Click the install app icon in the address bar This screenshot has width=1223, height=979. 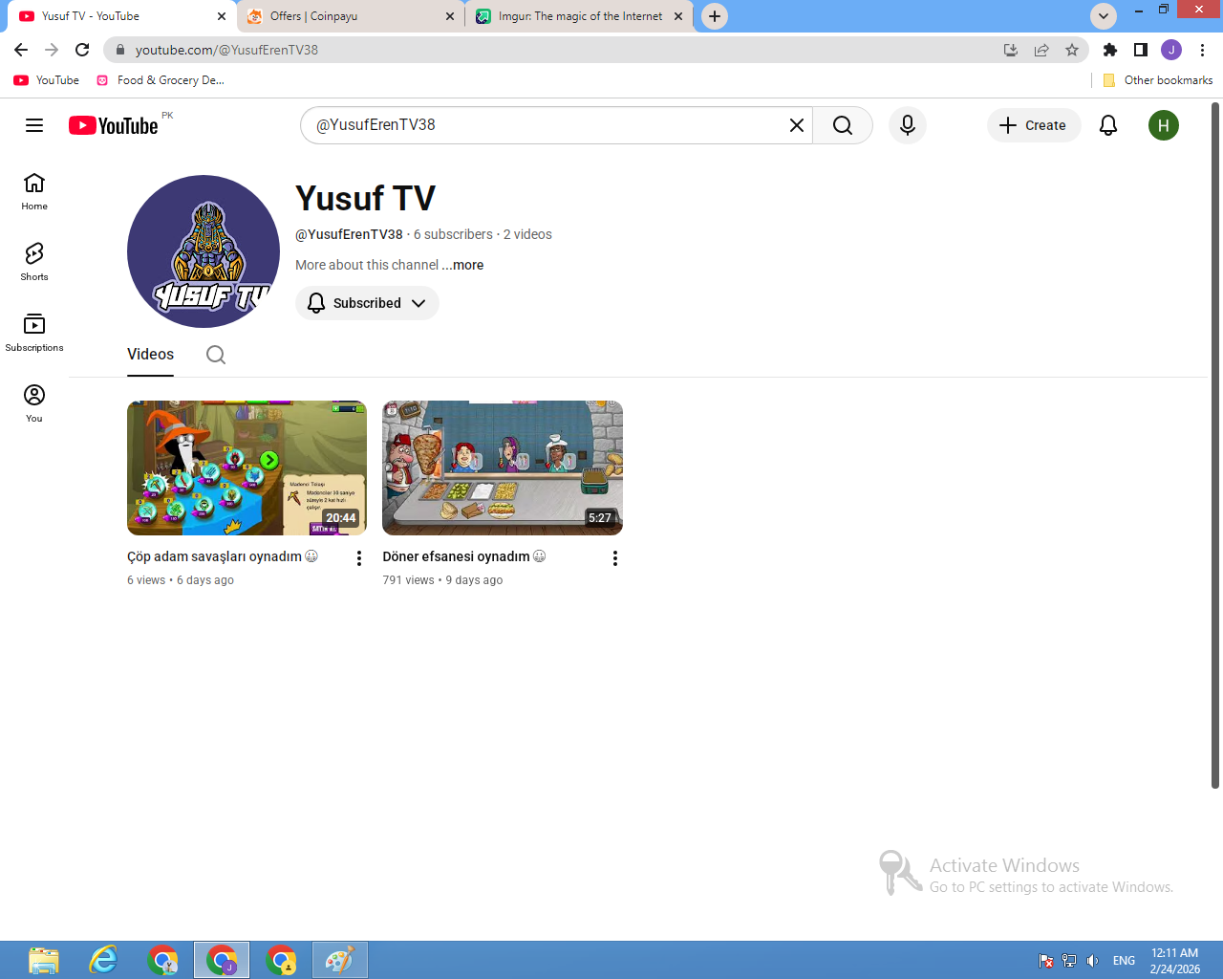coord(1011,50)
